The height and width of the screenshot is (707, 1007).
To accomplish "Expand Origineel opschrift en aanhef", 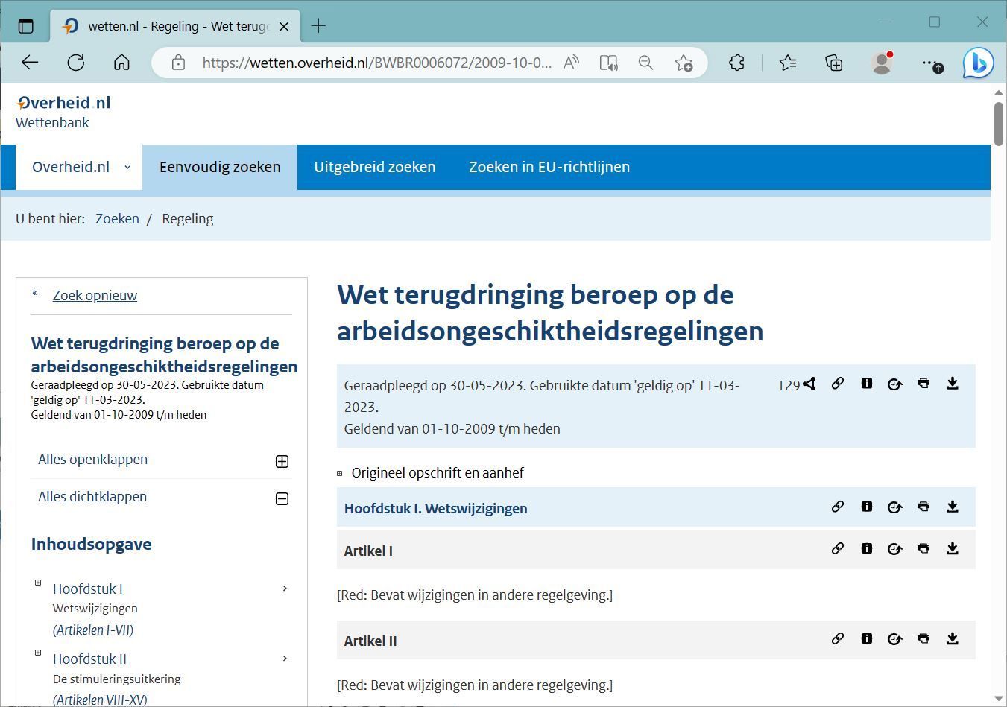I will tap(340, 473).
